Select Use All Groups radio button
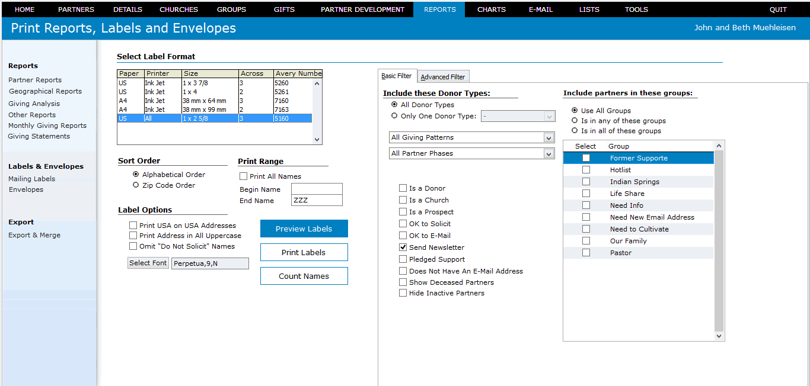Image resolution: width=810 pixels, height=386 pixels. pos(575,111)
